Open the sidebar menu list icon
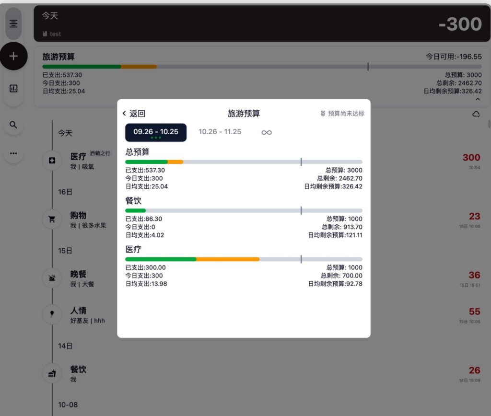The height and width of the screenshot is (416, 491). [13, 23]
